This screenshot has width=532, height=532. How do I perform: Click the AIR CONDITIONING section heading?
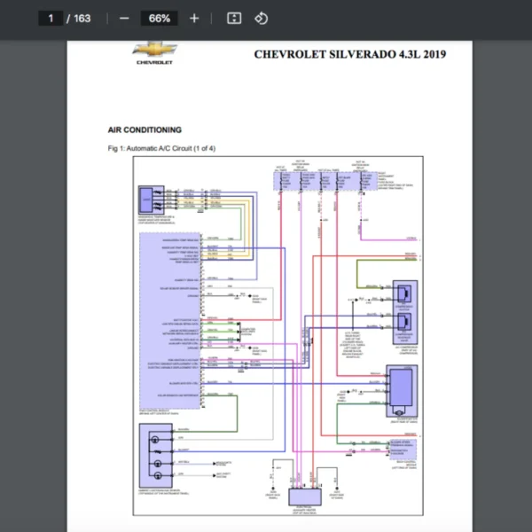click(x=145, y=129)
